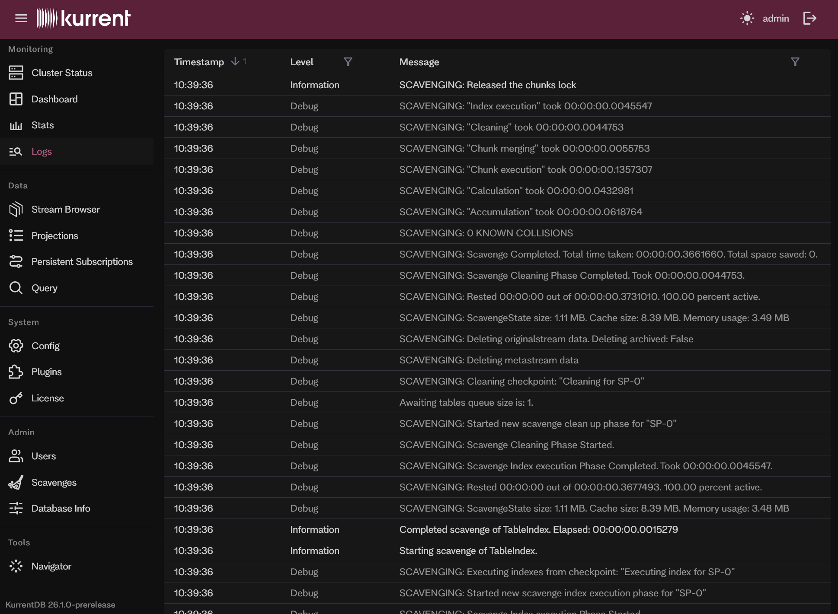Select 'Completed scavenge of TableIndex' message
The image size is (838, 614).
click(538, 529)
